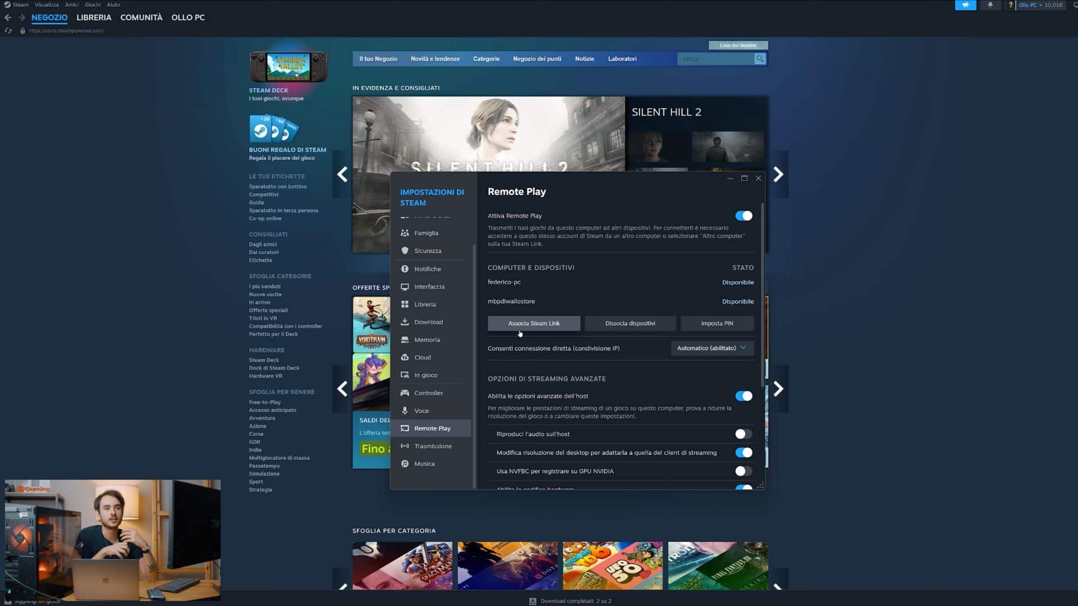1078x606 pixels.
Task: Click the Imposta PIN button
Action: click(717, 323)
